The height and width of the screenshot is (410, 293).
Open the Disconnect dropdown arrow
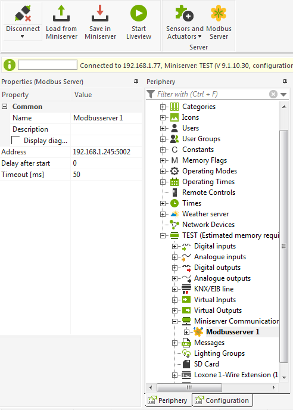pos(22,36)
